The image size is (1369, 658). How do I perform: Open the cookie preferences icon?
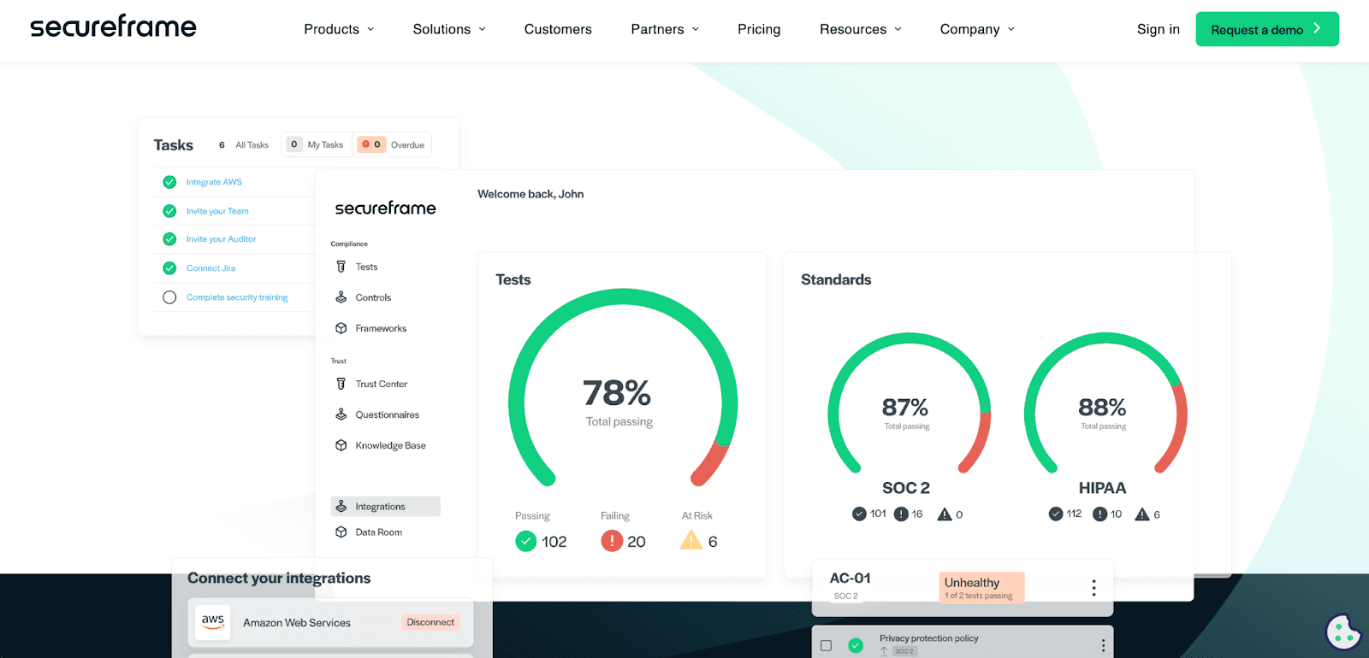point(1342,632)
